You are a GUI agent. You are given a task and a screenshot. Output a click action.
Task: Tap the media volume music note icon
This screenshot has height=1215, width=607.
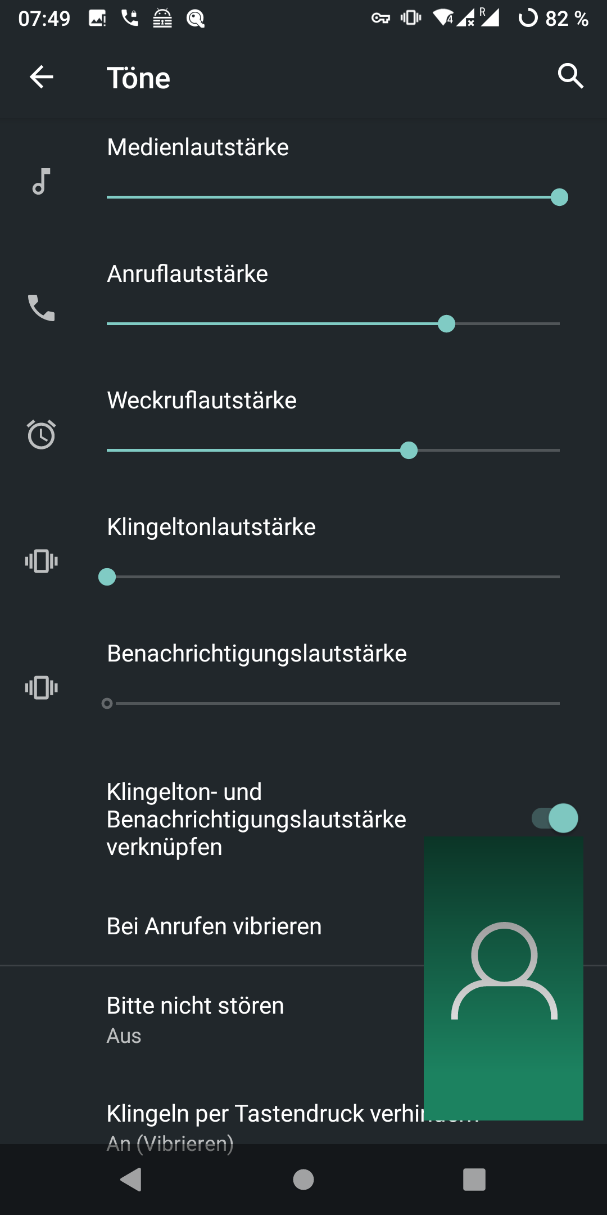tap(41, 182)
